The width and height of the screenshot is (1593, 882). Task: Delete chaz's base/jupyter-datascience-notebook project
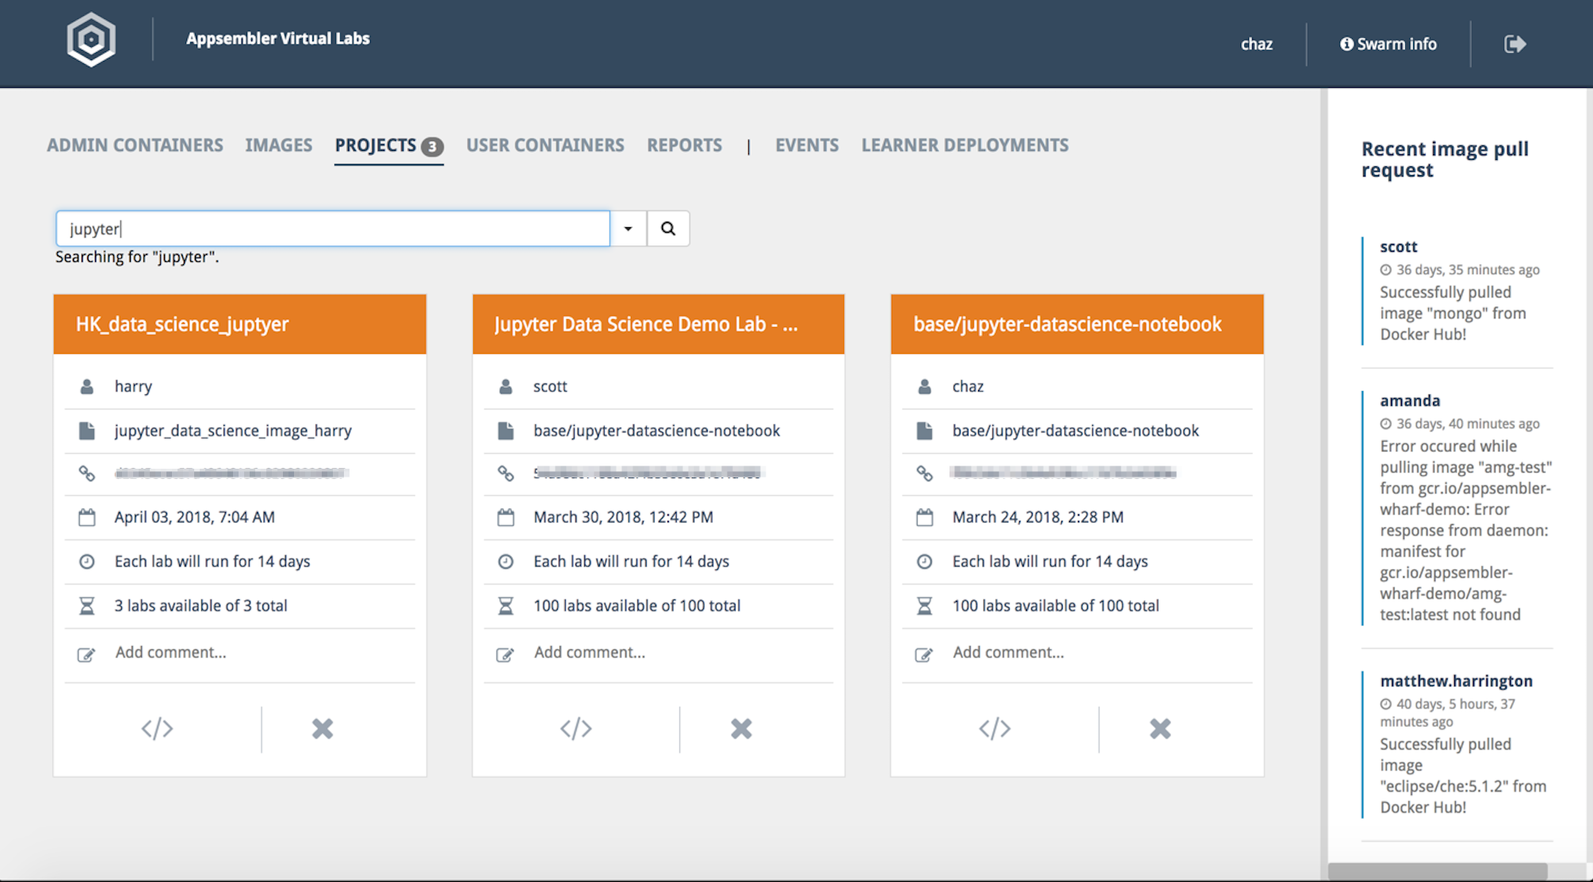tap(1160, 728)
